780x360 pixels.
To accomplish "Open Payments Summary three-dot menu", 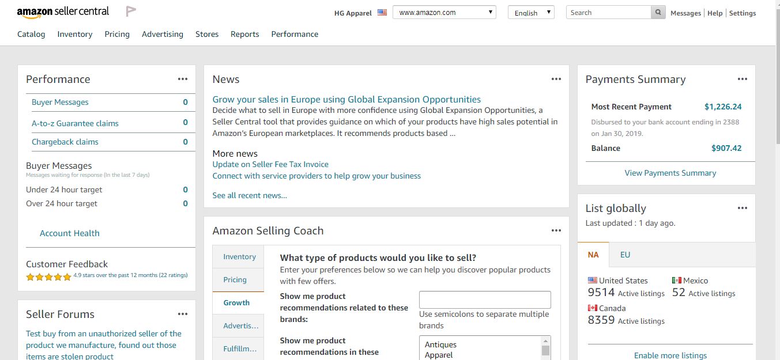I will click(743, 79).
